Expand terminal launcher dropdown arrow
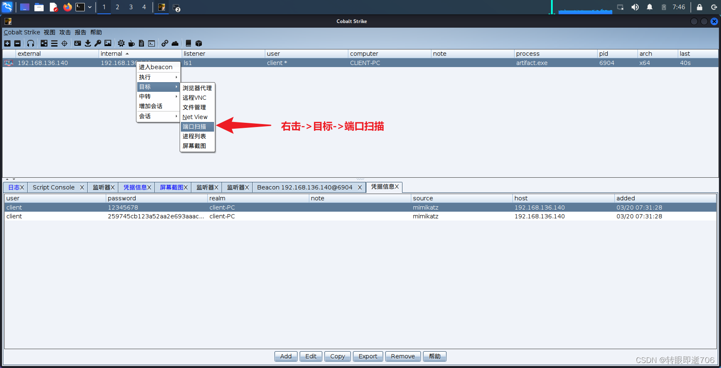The width and height of the screenshot is (721, 368). click(x=90, y=7)
